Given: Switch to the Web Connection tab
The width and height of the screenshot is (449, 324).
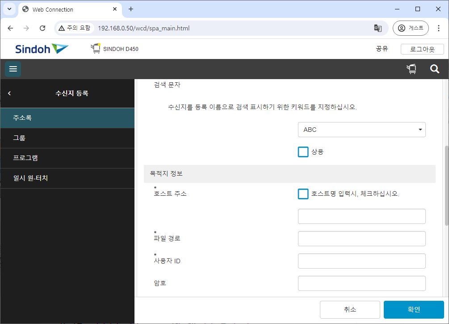Looking at the screenshot, I should pyautogui.click(x=70, y=9).
